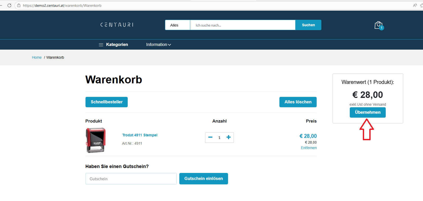Click the Produkt column header
The height and width of the screenshot is (201, 423).
point(94,121)
